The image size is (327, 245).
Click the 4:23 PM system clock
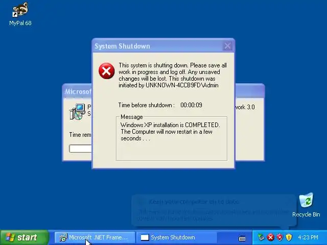[x=308, y=237]
